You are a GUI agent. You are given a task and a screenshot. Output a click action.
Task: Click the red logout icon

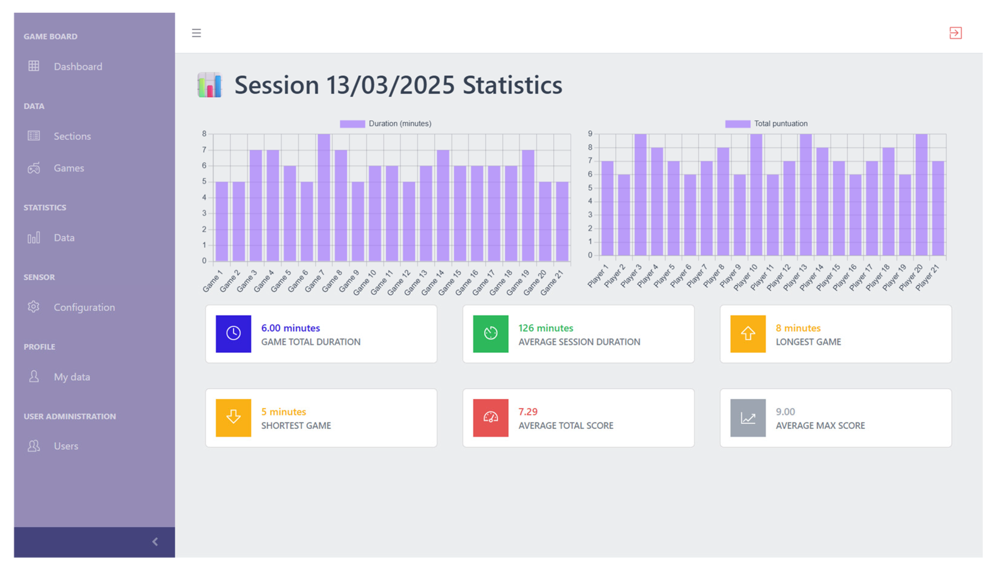pos(955,33)
